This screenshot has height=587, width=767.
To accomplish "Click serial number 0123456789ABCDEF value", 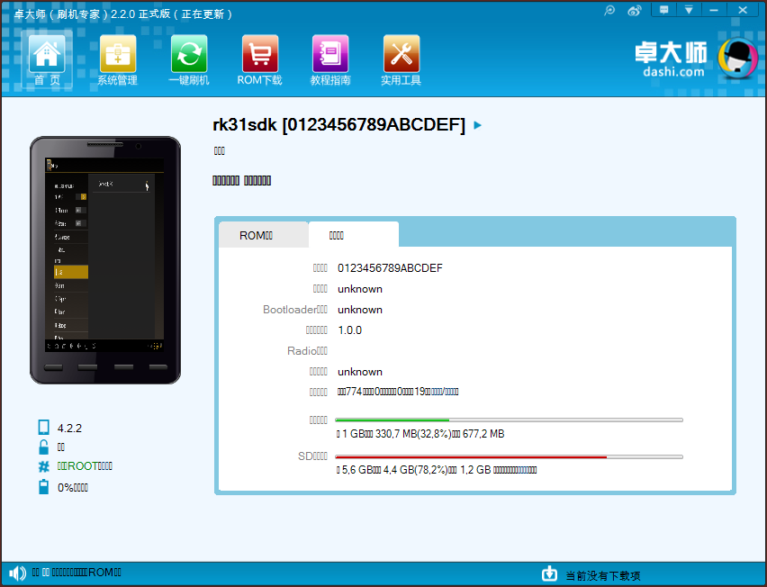I will point(390,268).
